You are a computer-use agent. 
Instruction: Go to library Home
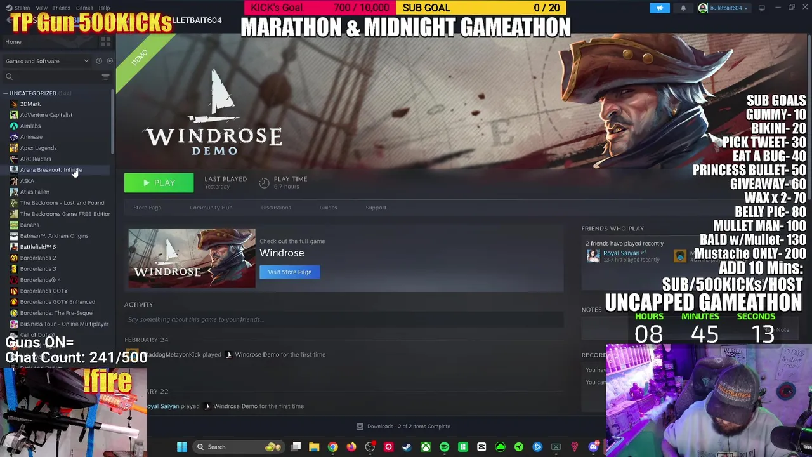(13, 41)
